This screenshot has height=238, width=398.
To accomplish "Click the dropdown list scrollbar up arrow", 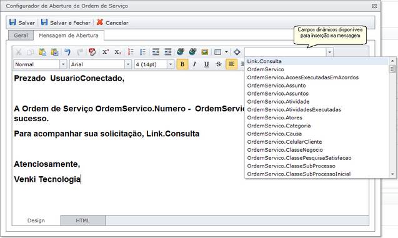I will [392, 61].
